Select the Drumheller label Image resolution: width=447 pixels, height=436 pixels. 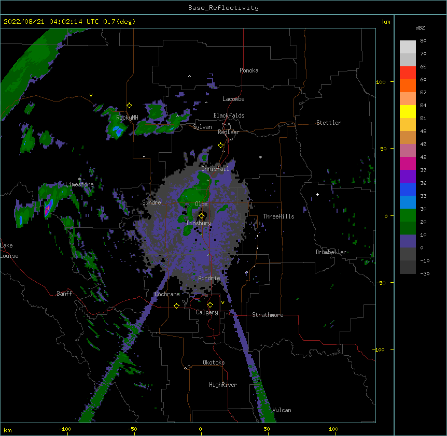click(331, 252)
